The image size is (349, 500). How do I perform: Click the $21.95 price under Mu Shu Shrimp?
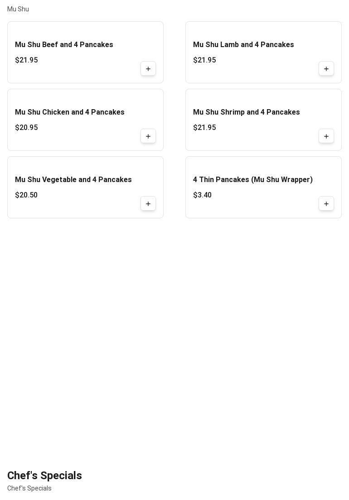204,128
